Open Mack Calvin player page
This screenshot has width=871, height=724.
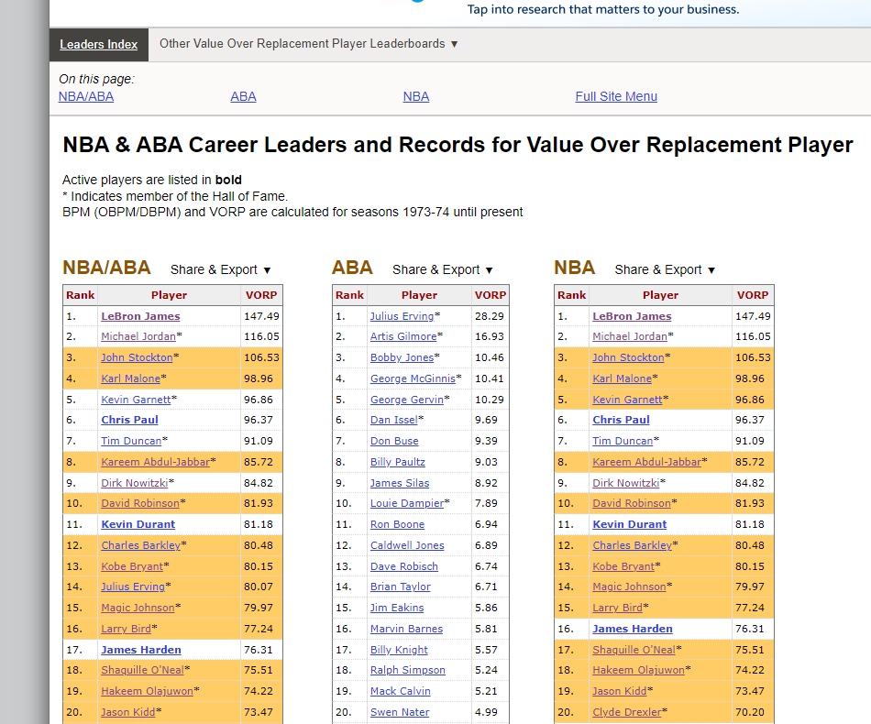tap(401, 691)
